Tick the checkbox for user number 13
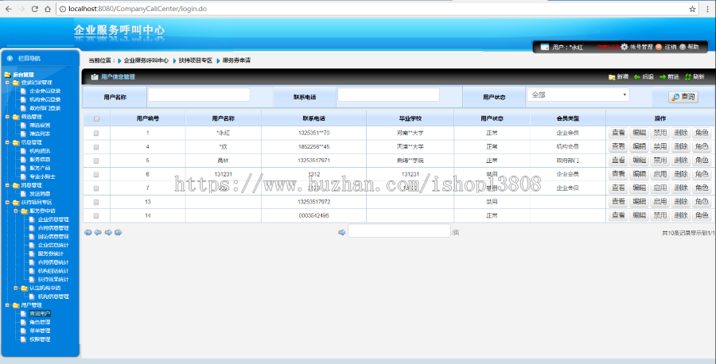The height and width of the screenshot is (364, 716). click(x=96, y=202)
